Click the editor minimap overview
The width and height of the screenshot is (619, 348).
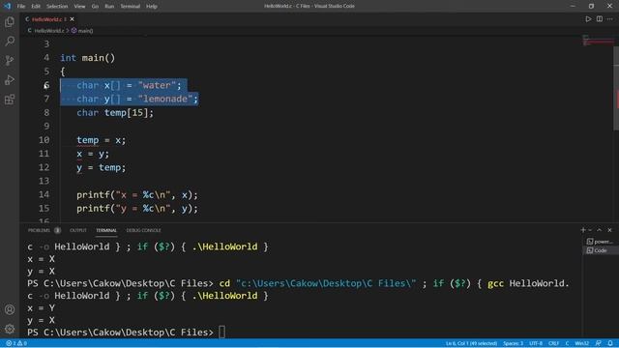pos(598,41)
